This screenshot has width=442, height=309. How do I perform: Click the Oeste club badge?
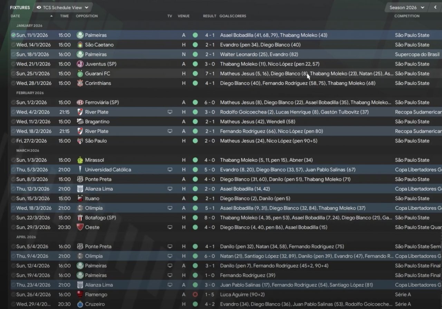[80, 228]
